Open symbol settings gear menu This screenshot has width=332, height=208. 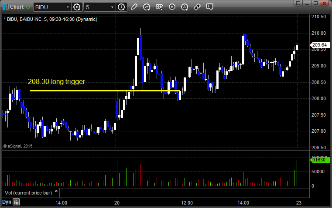(x=77, y=7)
